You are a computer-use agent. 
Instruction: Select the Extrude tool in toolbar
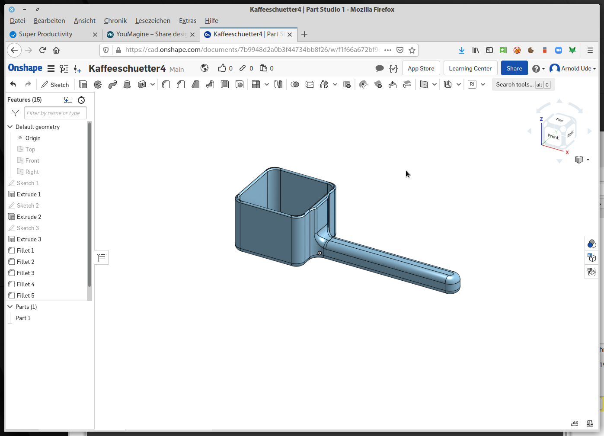click(83, 85)
